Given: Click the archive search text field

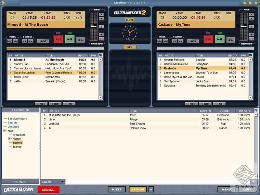Looking at the screenshot, I should [x=158, y=182].
